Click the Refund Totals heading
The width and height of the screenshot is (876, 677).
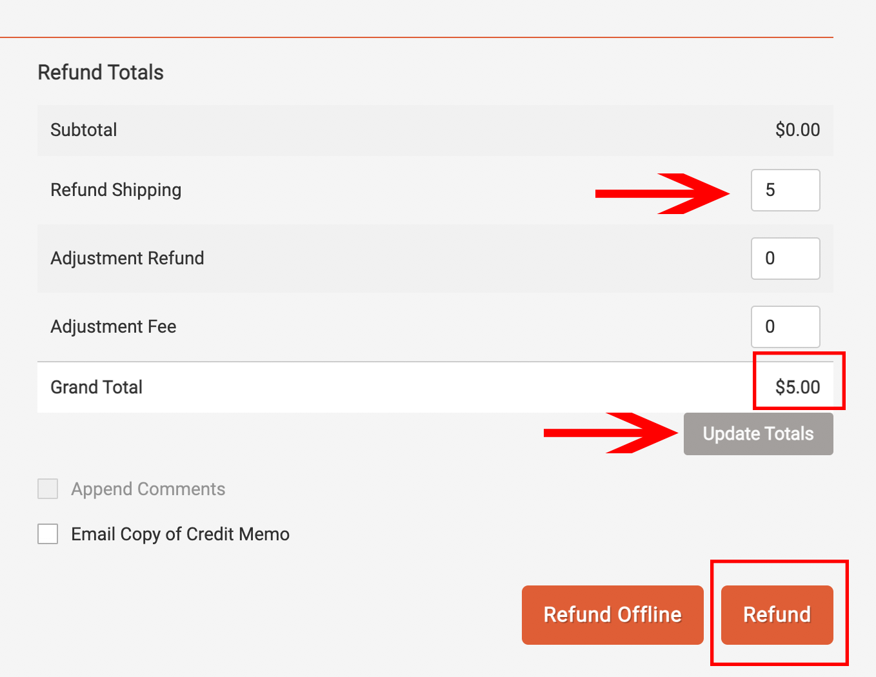point(100,72)
